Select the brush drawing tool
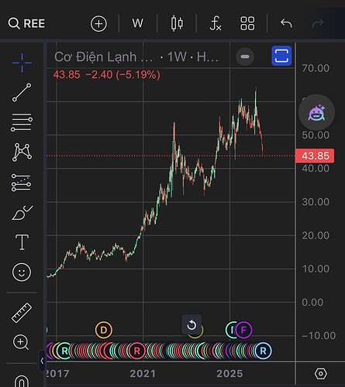345x387 pixels. pyautogui.click(x=22, y=213)
